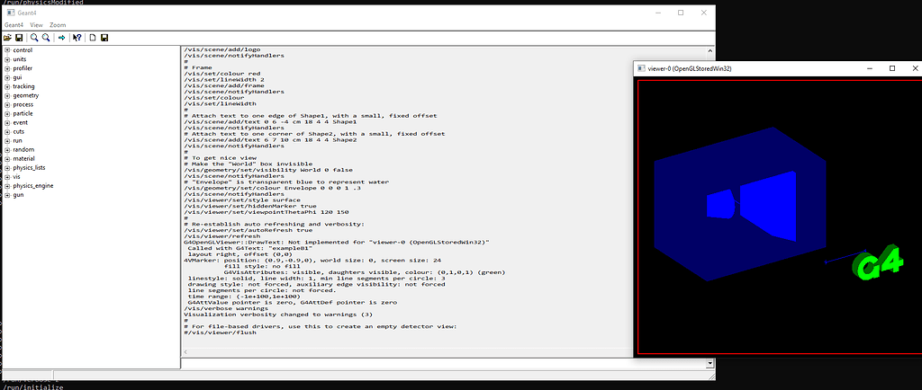Expand the run tree node
The width and height of the screenshot is (922, 390).
tap(7, 141)
